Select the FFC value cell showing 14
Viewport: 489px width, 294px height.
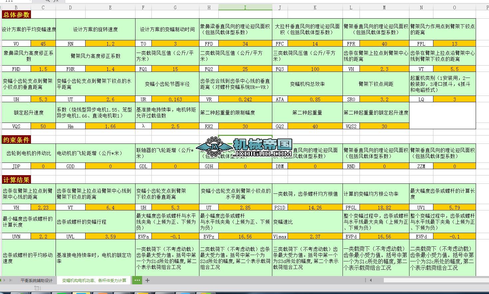tap(315, 44)
